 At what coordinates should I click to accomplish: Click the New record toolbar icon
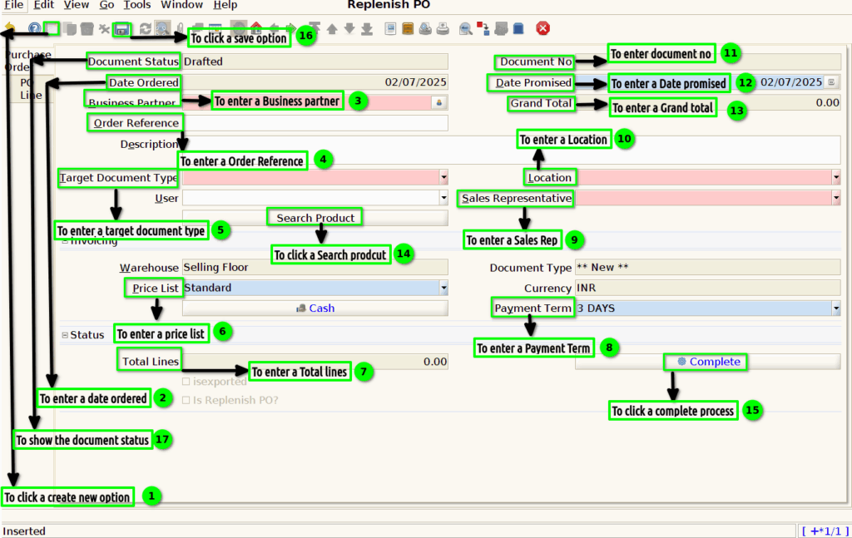coord(52,28)
